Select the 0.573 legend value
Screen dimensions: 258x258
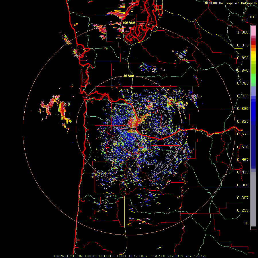click(x=243, y=134)
